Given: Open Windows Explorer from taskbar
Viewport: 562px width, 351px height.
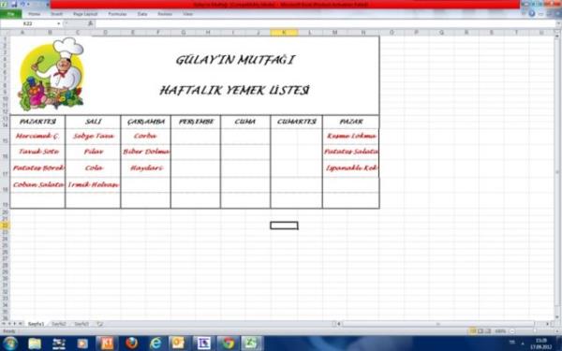Looking at the screenshot, I should (35, 344).
